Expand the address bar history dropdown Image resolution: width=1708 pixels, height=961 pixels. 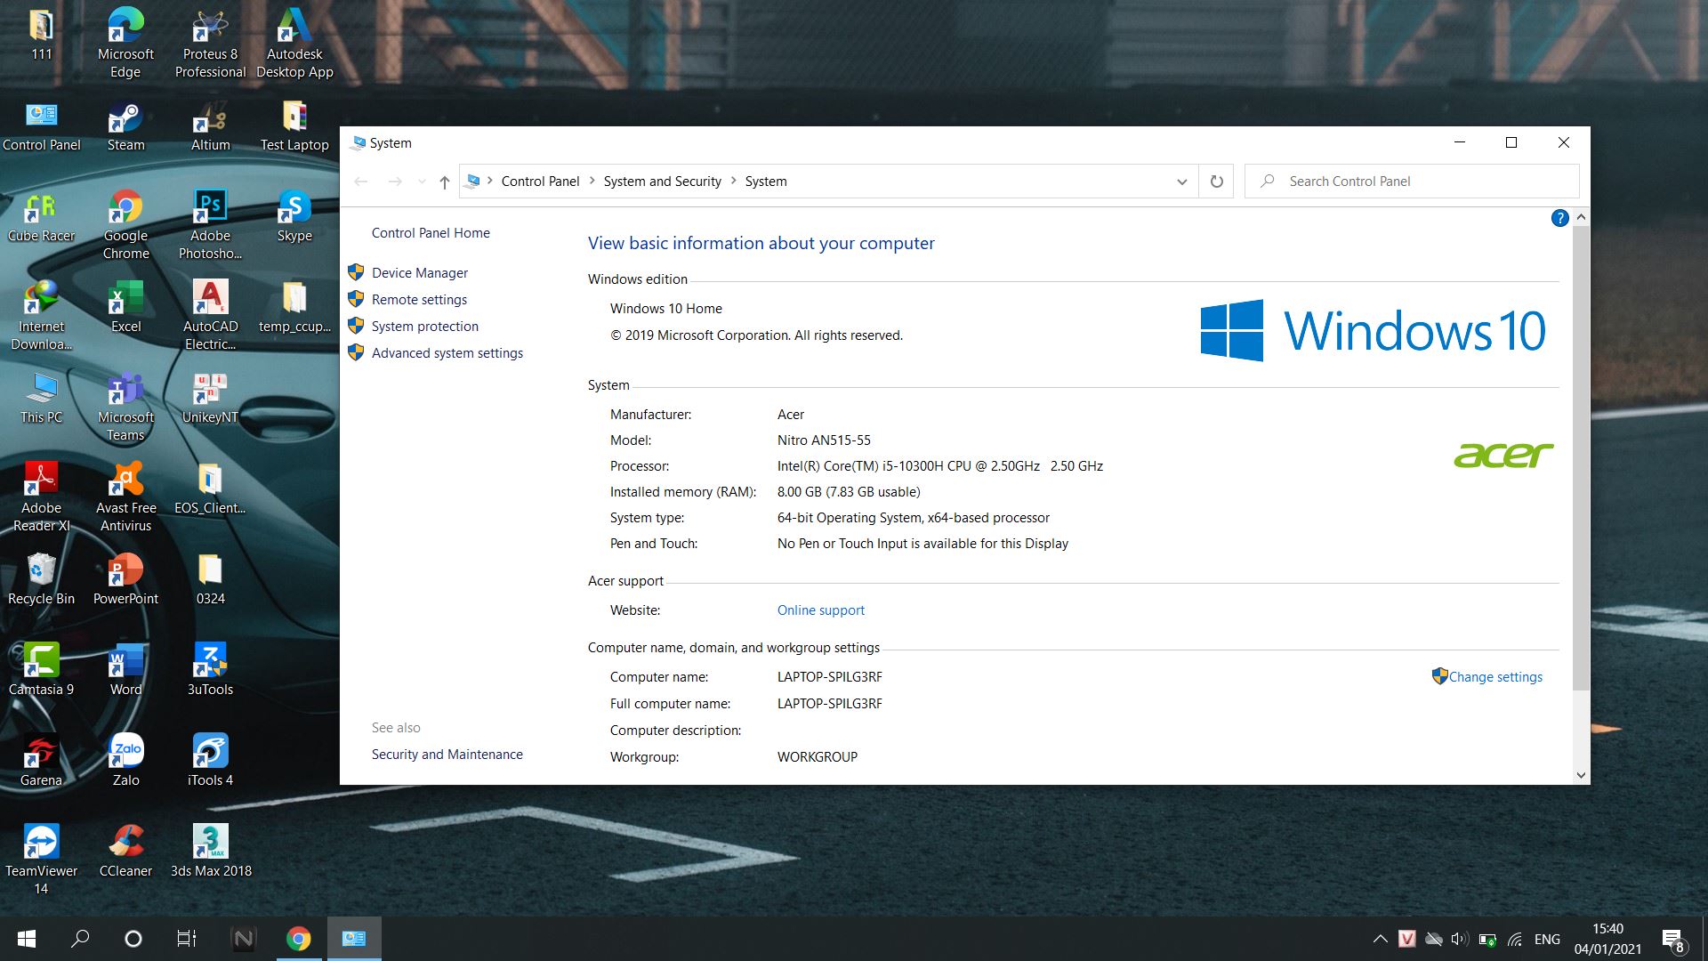click(1181, 182)
